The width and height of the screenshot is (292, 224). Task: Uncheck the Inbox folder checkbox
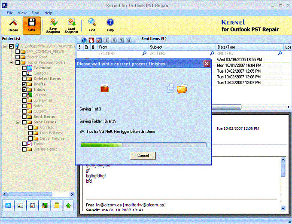click(24, 89)
